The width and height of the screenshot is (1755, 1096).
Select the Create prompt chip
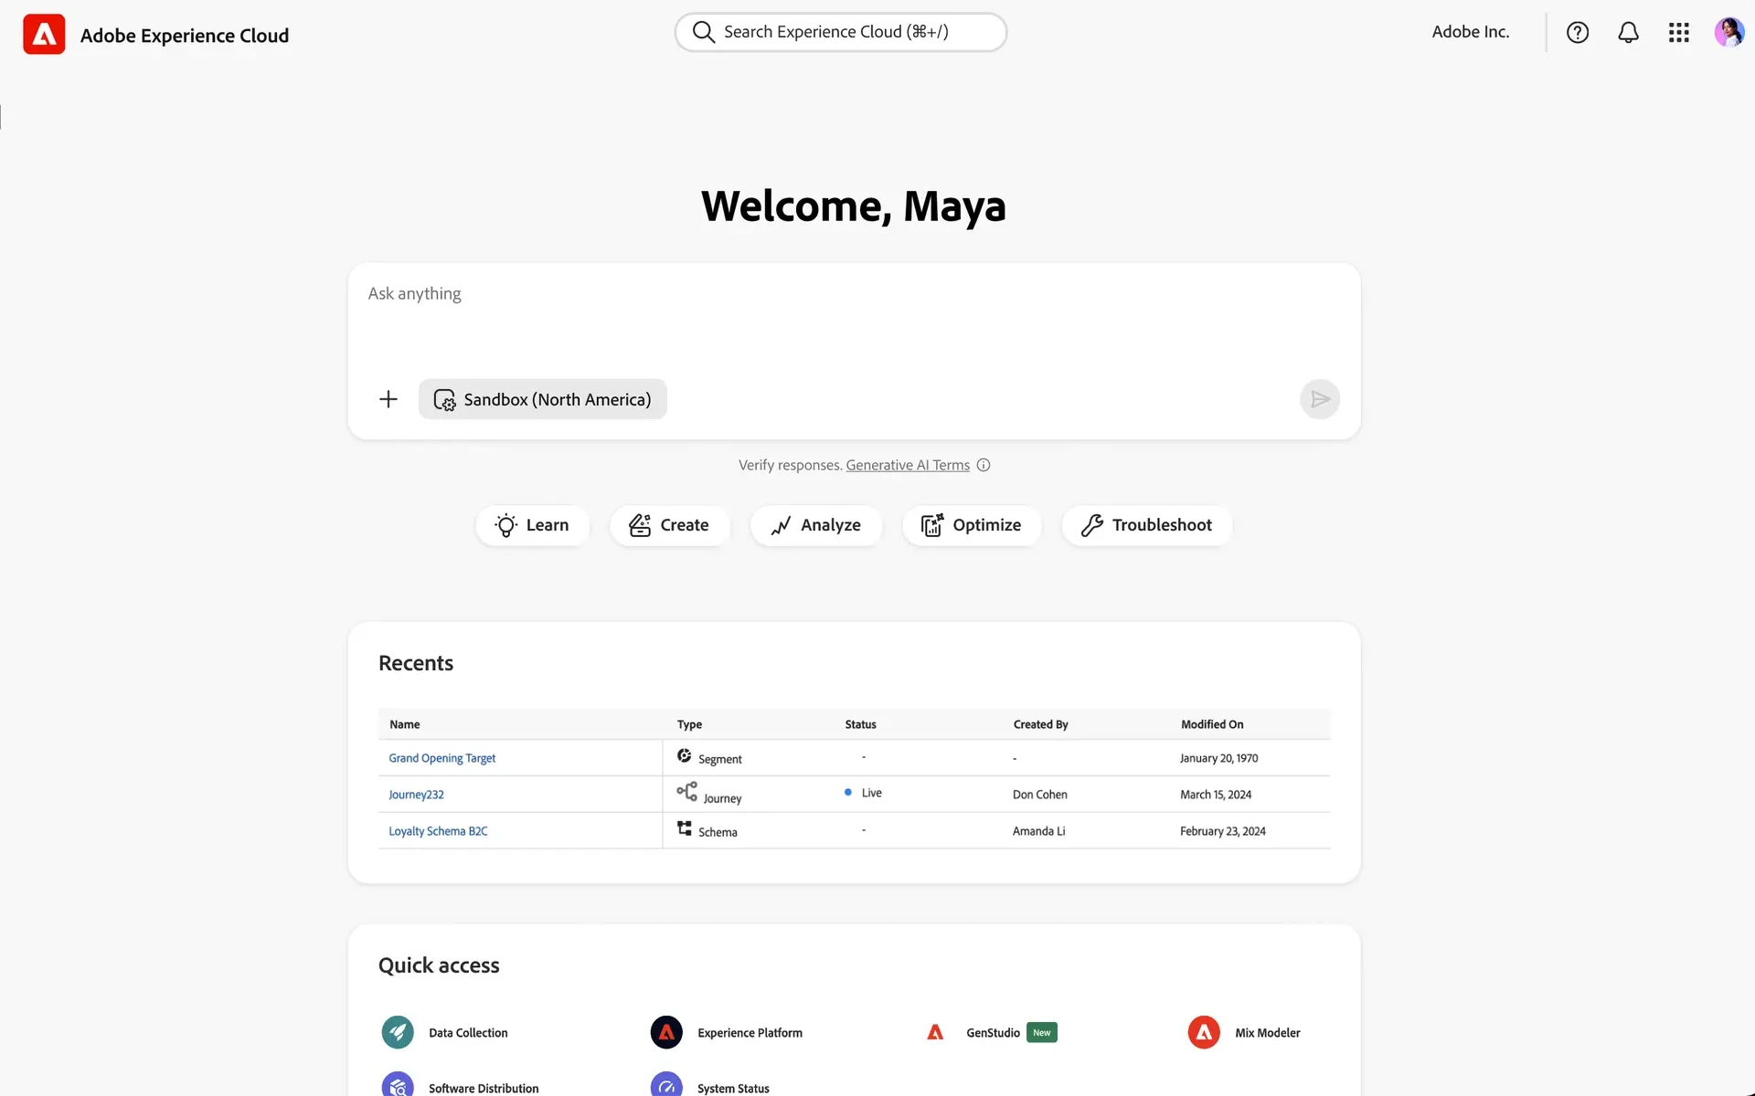(x=669, y=525)
